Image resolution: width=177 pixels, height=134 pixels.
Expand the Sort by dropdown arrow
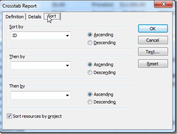(x=67, y=36)
